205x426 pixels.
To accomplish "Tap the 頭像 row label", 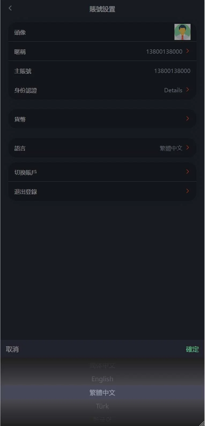I will point(20,32).
